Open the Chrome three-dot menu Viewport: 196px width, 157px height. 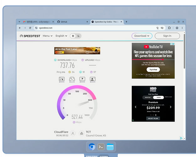(182, 28)
